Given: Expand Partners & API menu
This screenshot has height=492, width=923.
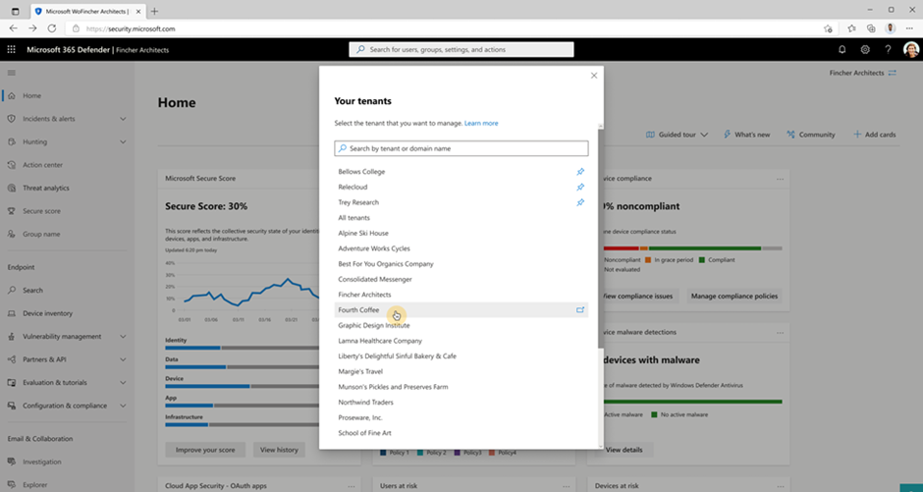Looking at the screenshot, I should (123, 359).
